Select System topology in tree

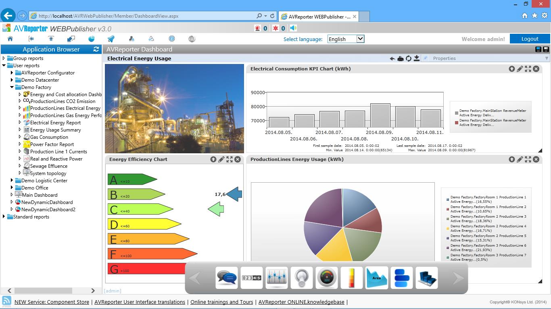(x=48, y=173)
